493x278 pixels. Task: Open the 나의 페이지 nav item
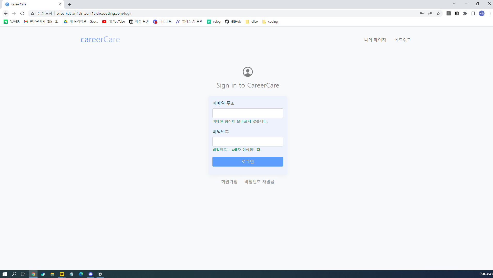tap(375, 40)
